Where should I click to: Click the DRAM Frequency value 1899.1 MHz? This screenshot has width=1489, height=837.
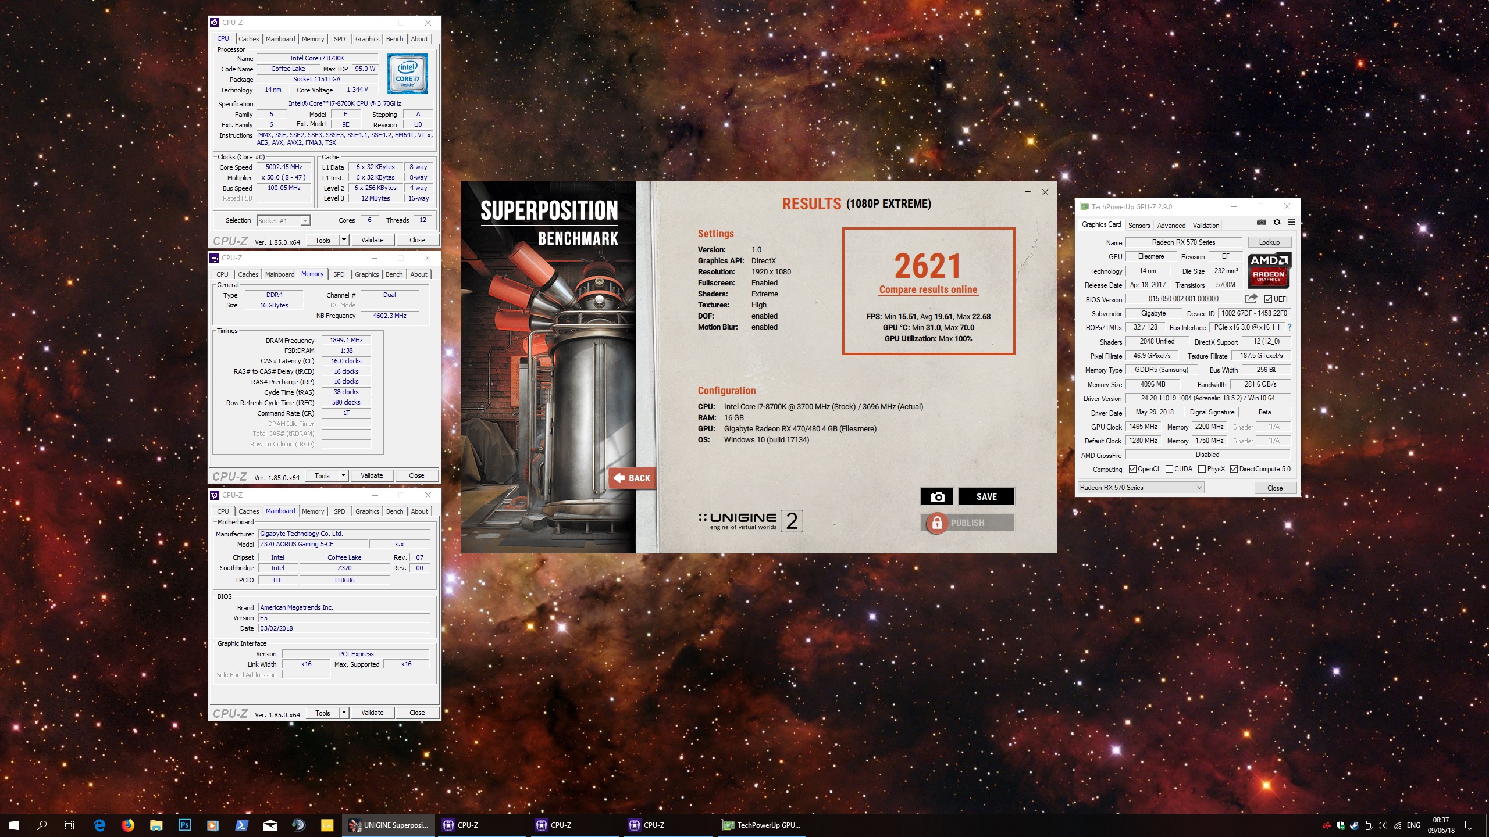pyautogui.click(x=346, y=340)
